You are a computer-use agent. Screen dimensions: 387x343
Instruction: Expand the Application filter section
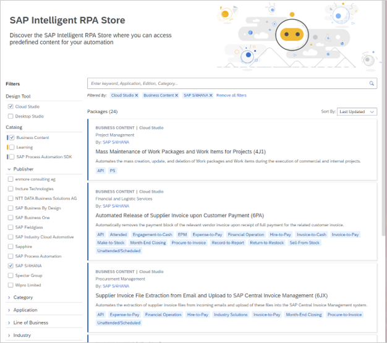(9, 310)
